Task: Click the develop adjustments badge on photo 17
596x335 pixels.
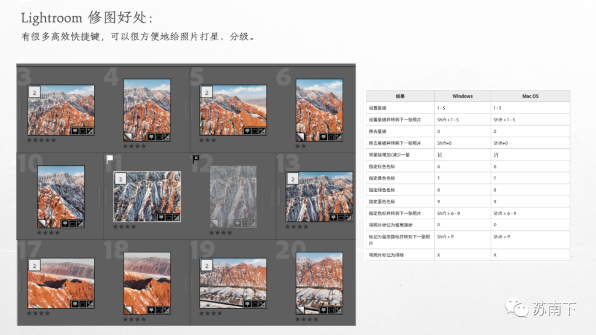Action: (x=90, y=304)
